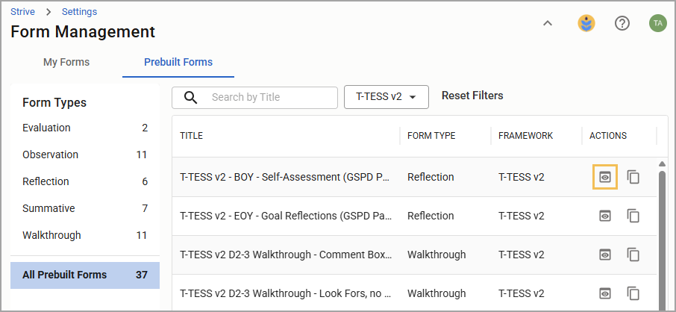Filter by Reflection form type
Viewport: 676px width, 312px height.
pyautogui.click(x=85, y=181)
